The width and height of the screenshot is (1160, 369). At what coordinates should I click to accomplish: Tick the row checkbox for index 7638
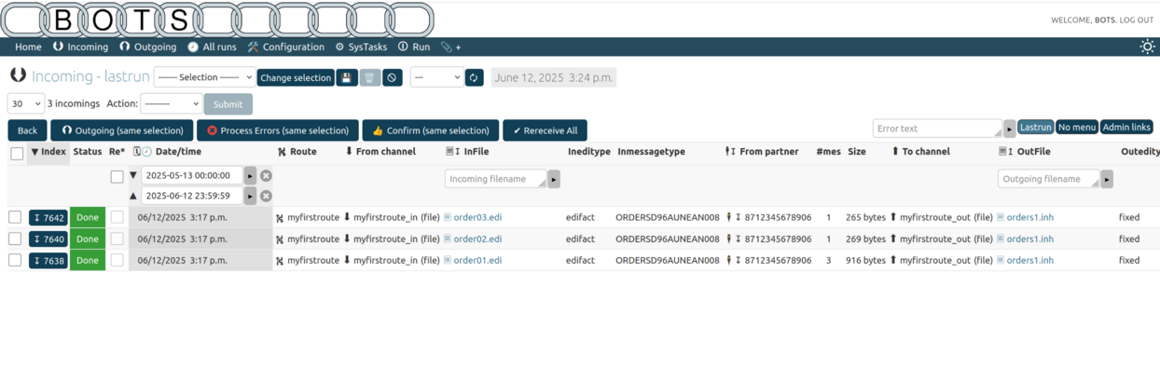click(x=15, y=260)
